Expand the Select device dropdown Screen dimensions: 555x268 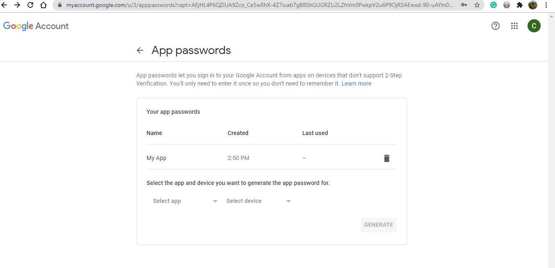[x=258, y=201]
